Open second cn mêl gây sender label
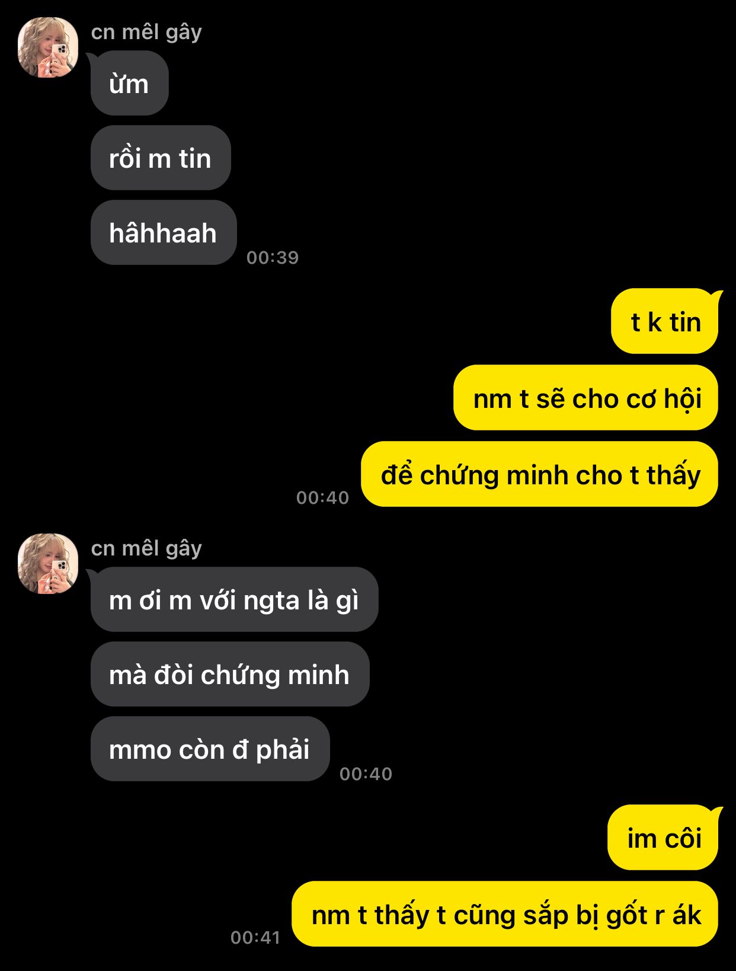The height and width of the screenshot is (971, 736). pos(146,549)
